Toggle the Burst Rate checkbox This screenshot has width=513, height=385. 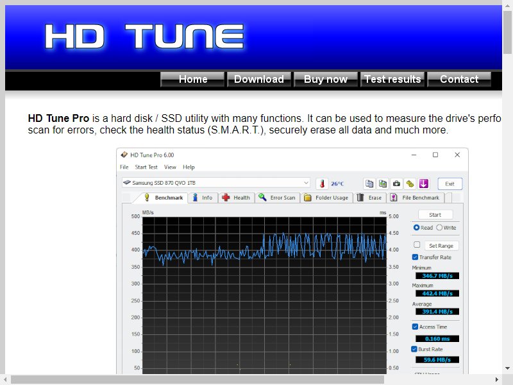[x=414, y=349]
